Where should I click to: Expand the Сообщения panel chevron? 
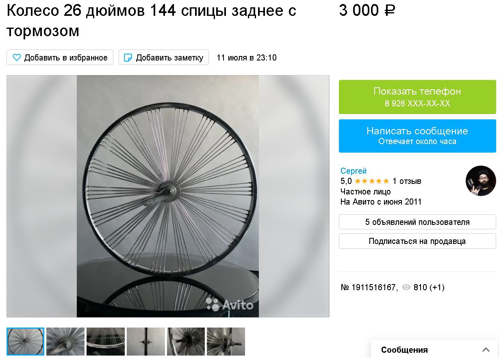pyautogui.click(x=486, y=350)
